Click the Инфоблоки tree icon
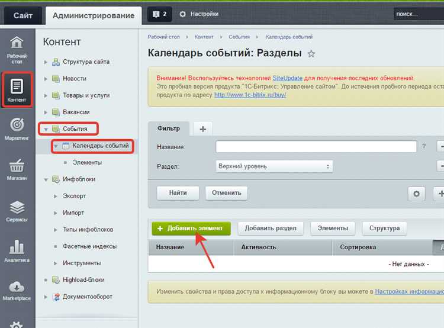 coord(56,179)
